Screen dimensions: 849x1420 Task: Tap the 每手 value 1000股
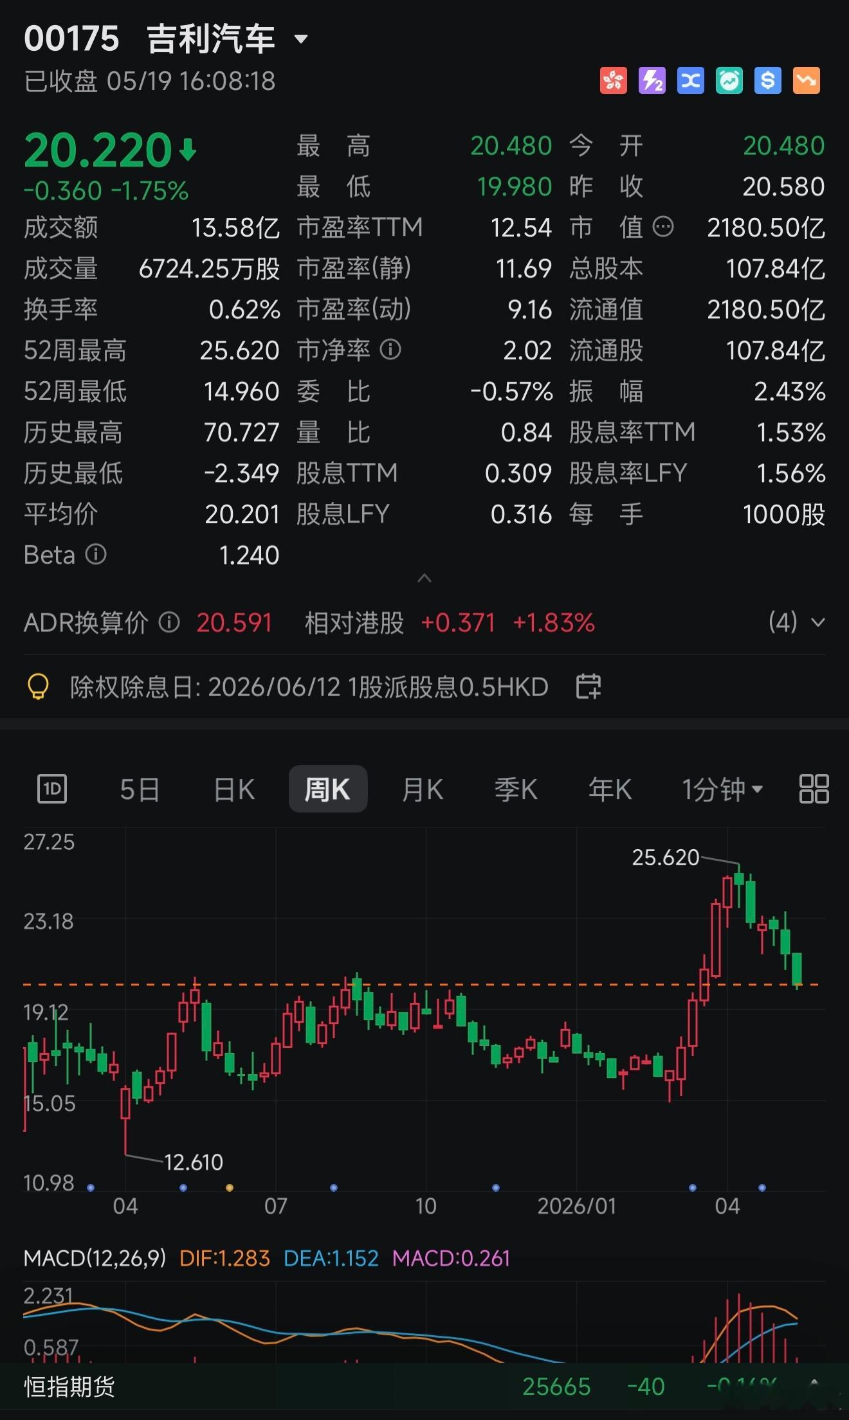coord(784,514)
